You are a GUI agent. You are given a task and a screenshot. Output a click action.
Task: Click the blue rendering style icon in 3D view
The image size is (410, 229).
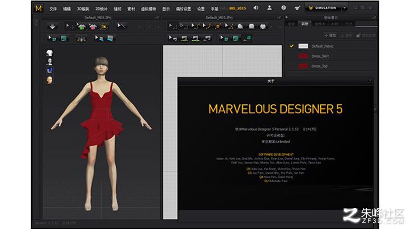coord(49,70)
